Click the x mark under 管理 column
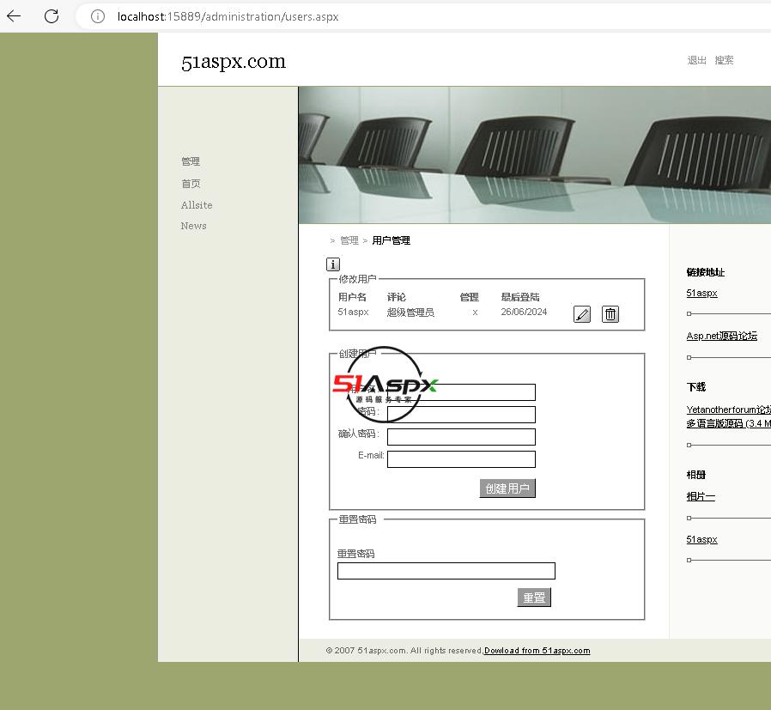The image size is (771, 710). tap(475, 313)
